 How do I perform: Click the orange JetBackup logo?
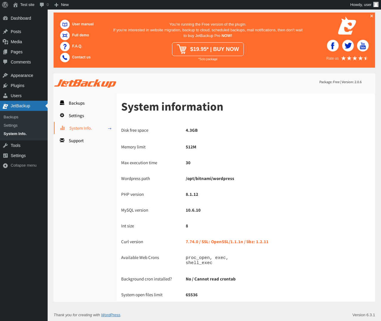tap(85, 83)
